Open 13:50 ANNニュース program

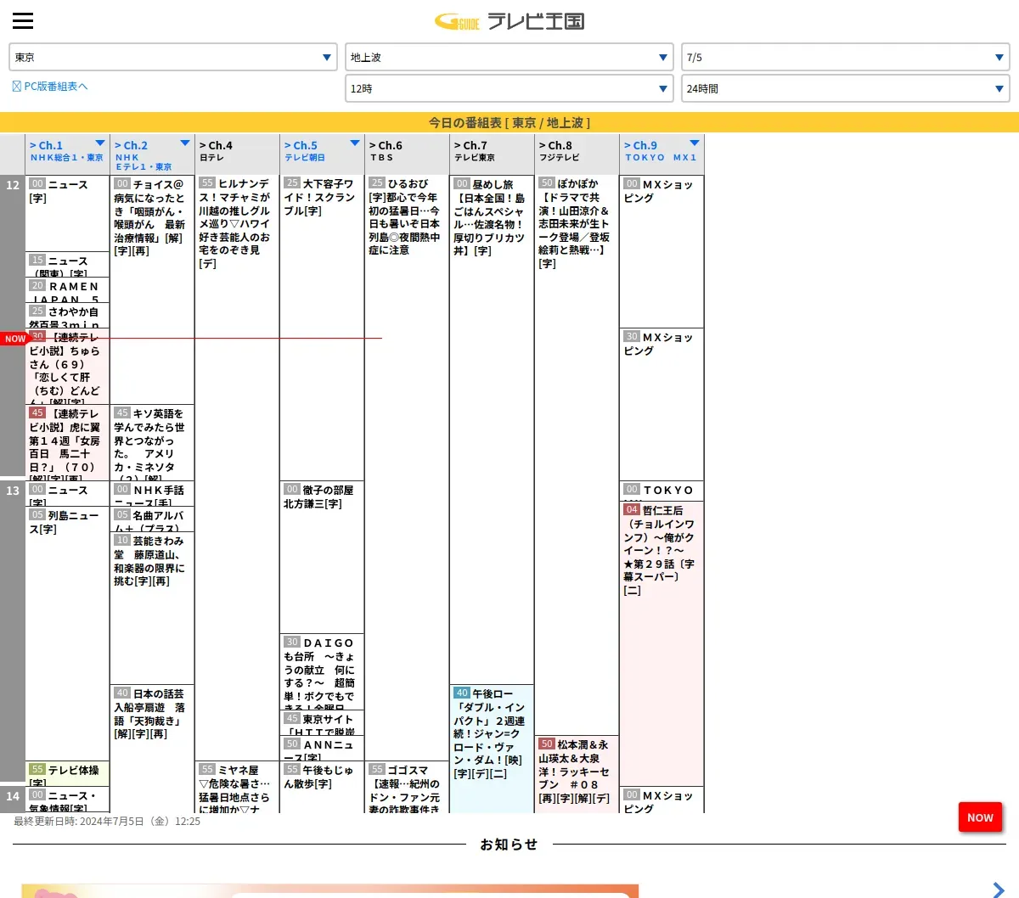[x=322, y=749]
